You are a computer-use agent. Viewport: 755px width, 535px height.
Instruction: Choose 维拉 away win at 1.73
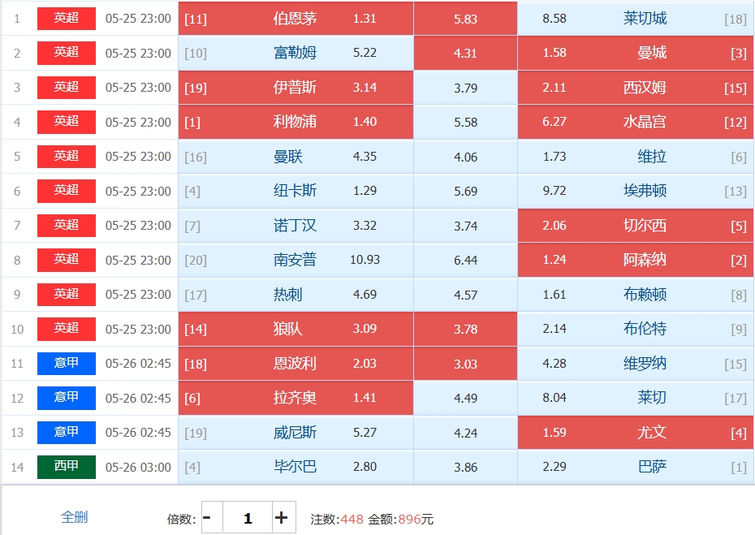636,157
